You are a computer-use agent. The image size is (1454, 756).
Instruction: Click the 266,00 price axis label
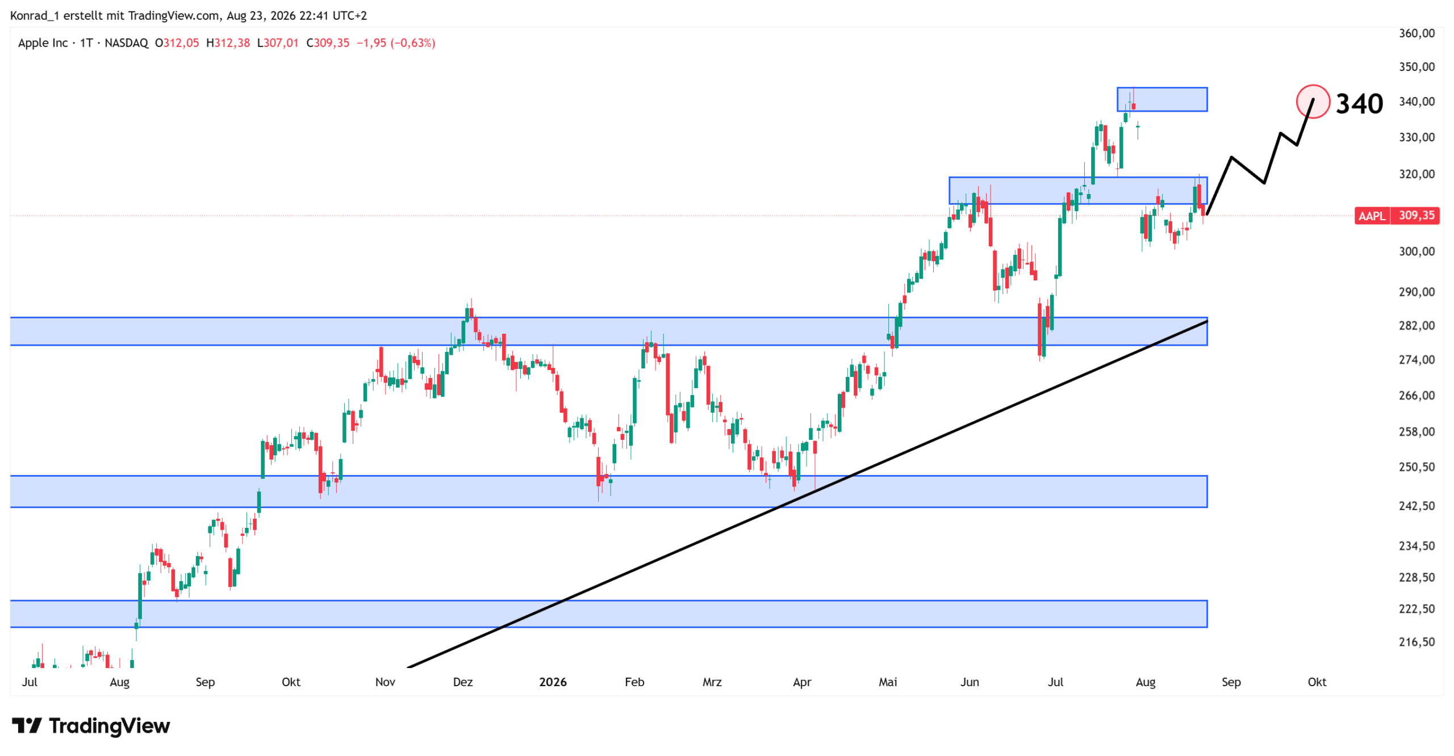click(1417, 396)
